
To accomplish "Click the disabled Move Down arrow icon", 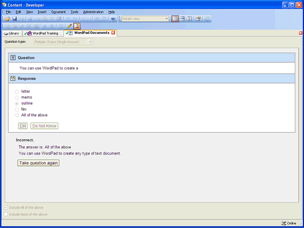I will [x=52, y=26].
